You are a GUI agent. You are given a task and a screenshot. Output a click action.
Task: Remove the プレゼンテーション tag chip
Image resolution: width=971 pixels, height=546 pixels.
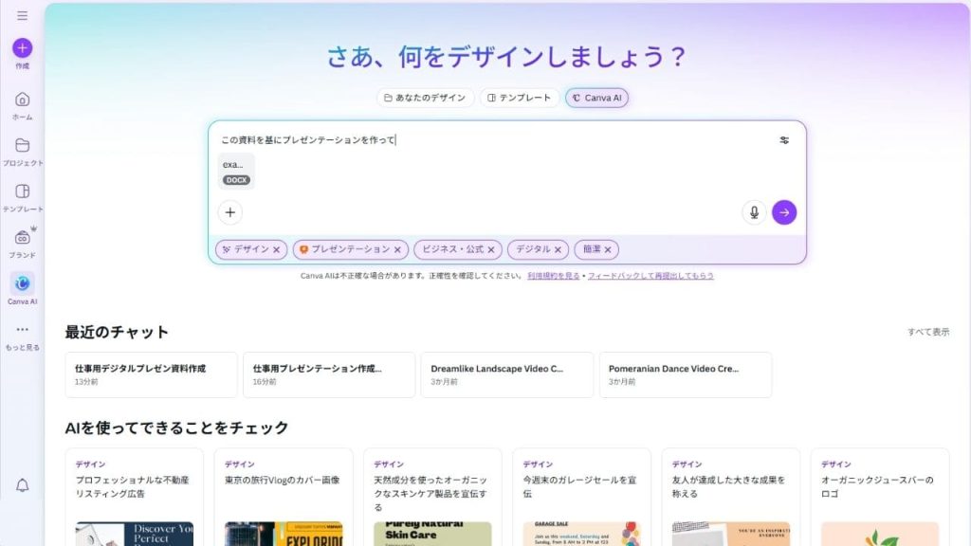[397, 249]
